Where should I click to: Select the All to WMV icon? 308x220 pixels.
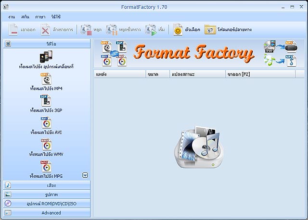click(46, 144)
